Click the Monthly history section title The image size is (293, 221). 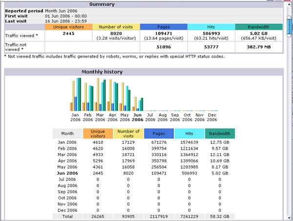point(102,72)
